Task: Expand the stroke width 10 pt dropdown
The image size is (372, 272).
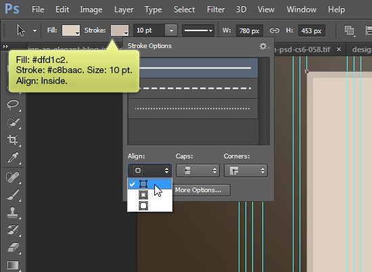Action: pyautogui.click(x=171, y=30)
